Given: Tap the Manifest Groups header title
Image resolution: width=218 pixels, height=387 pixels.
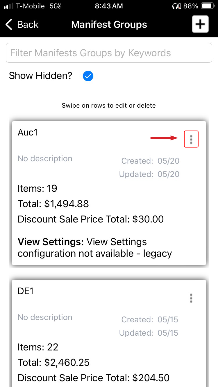Looking at the screenshot, I should coord(109,25).
